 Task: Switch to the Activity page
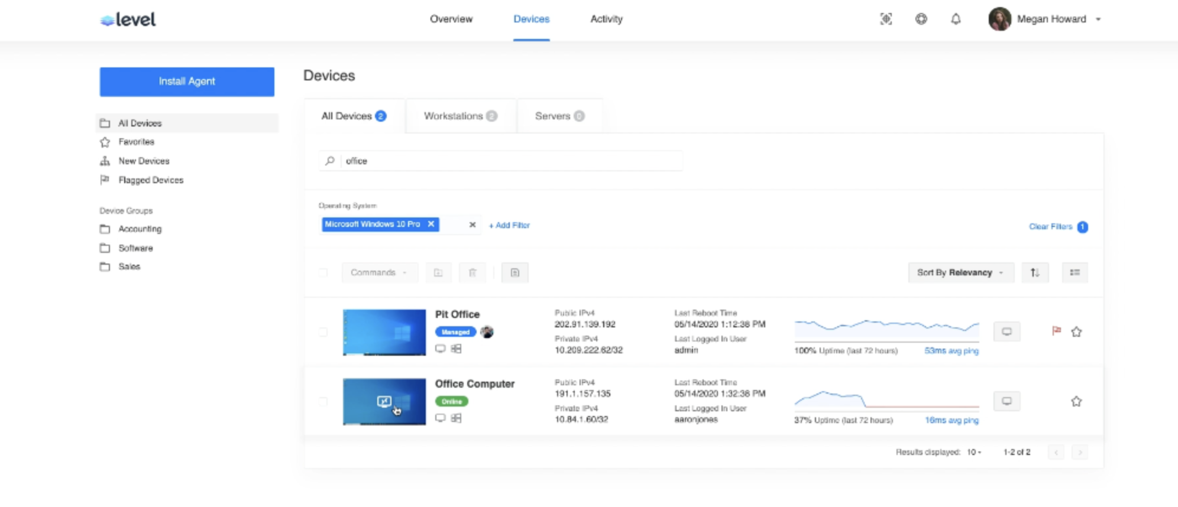point(607,19)
